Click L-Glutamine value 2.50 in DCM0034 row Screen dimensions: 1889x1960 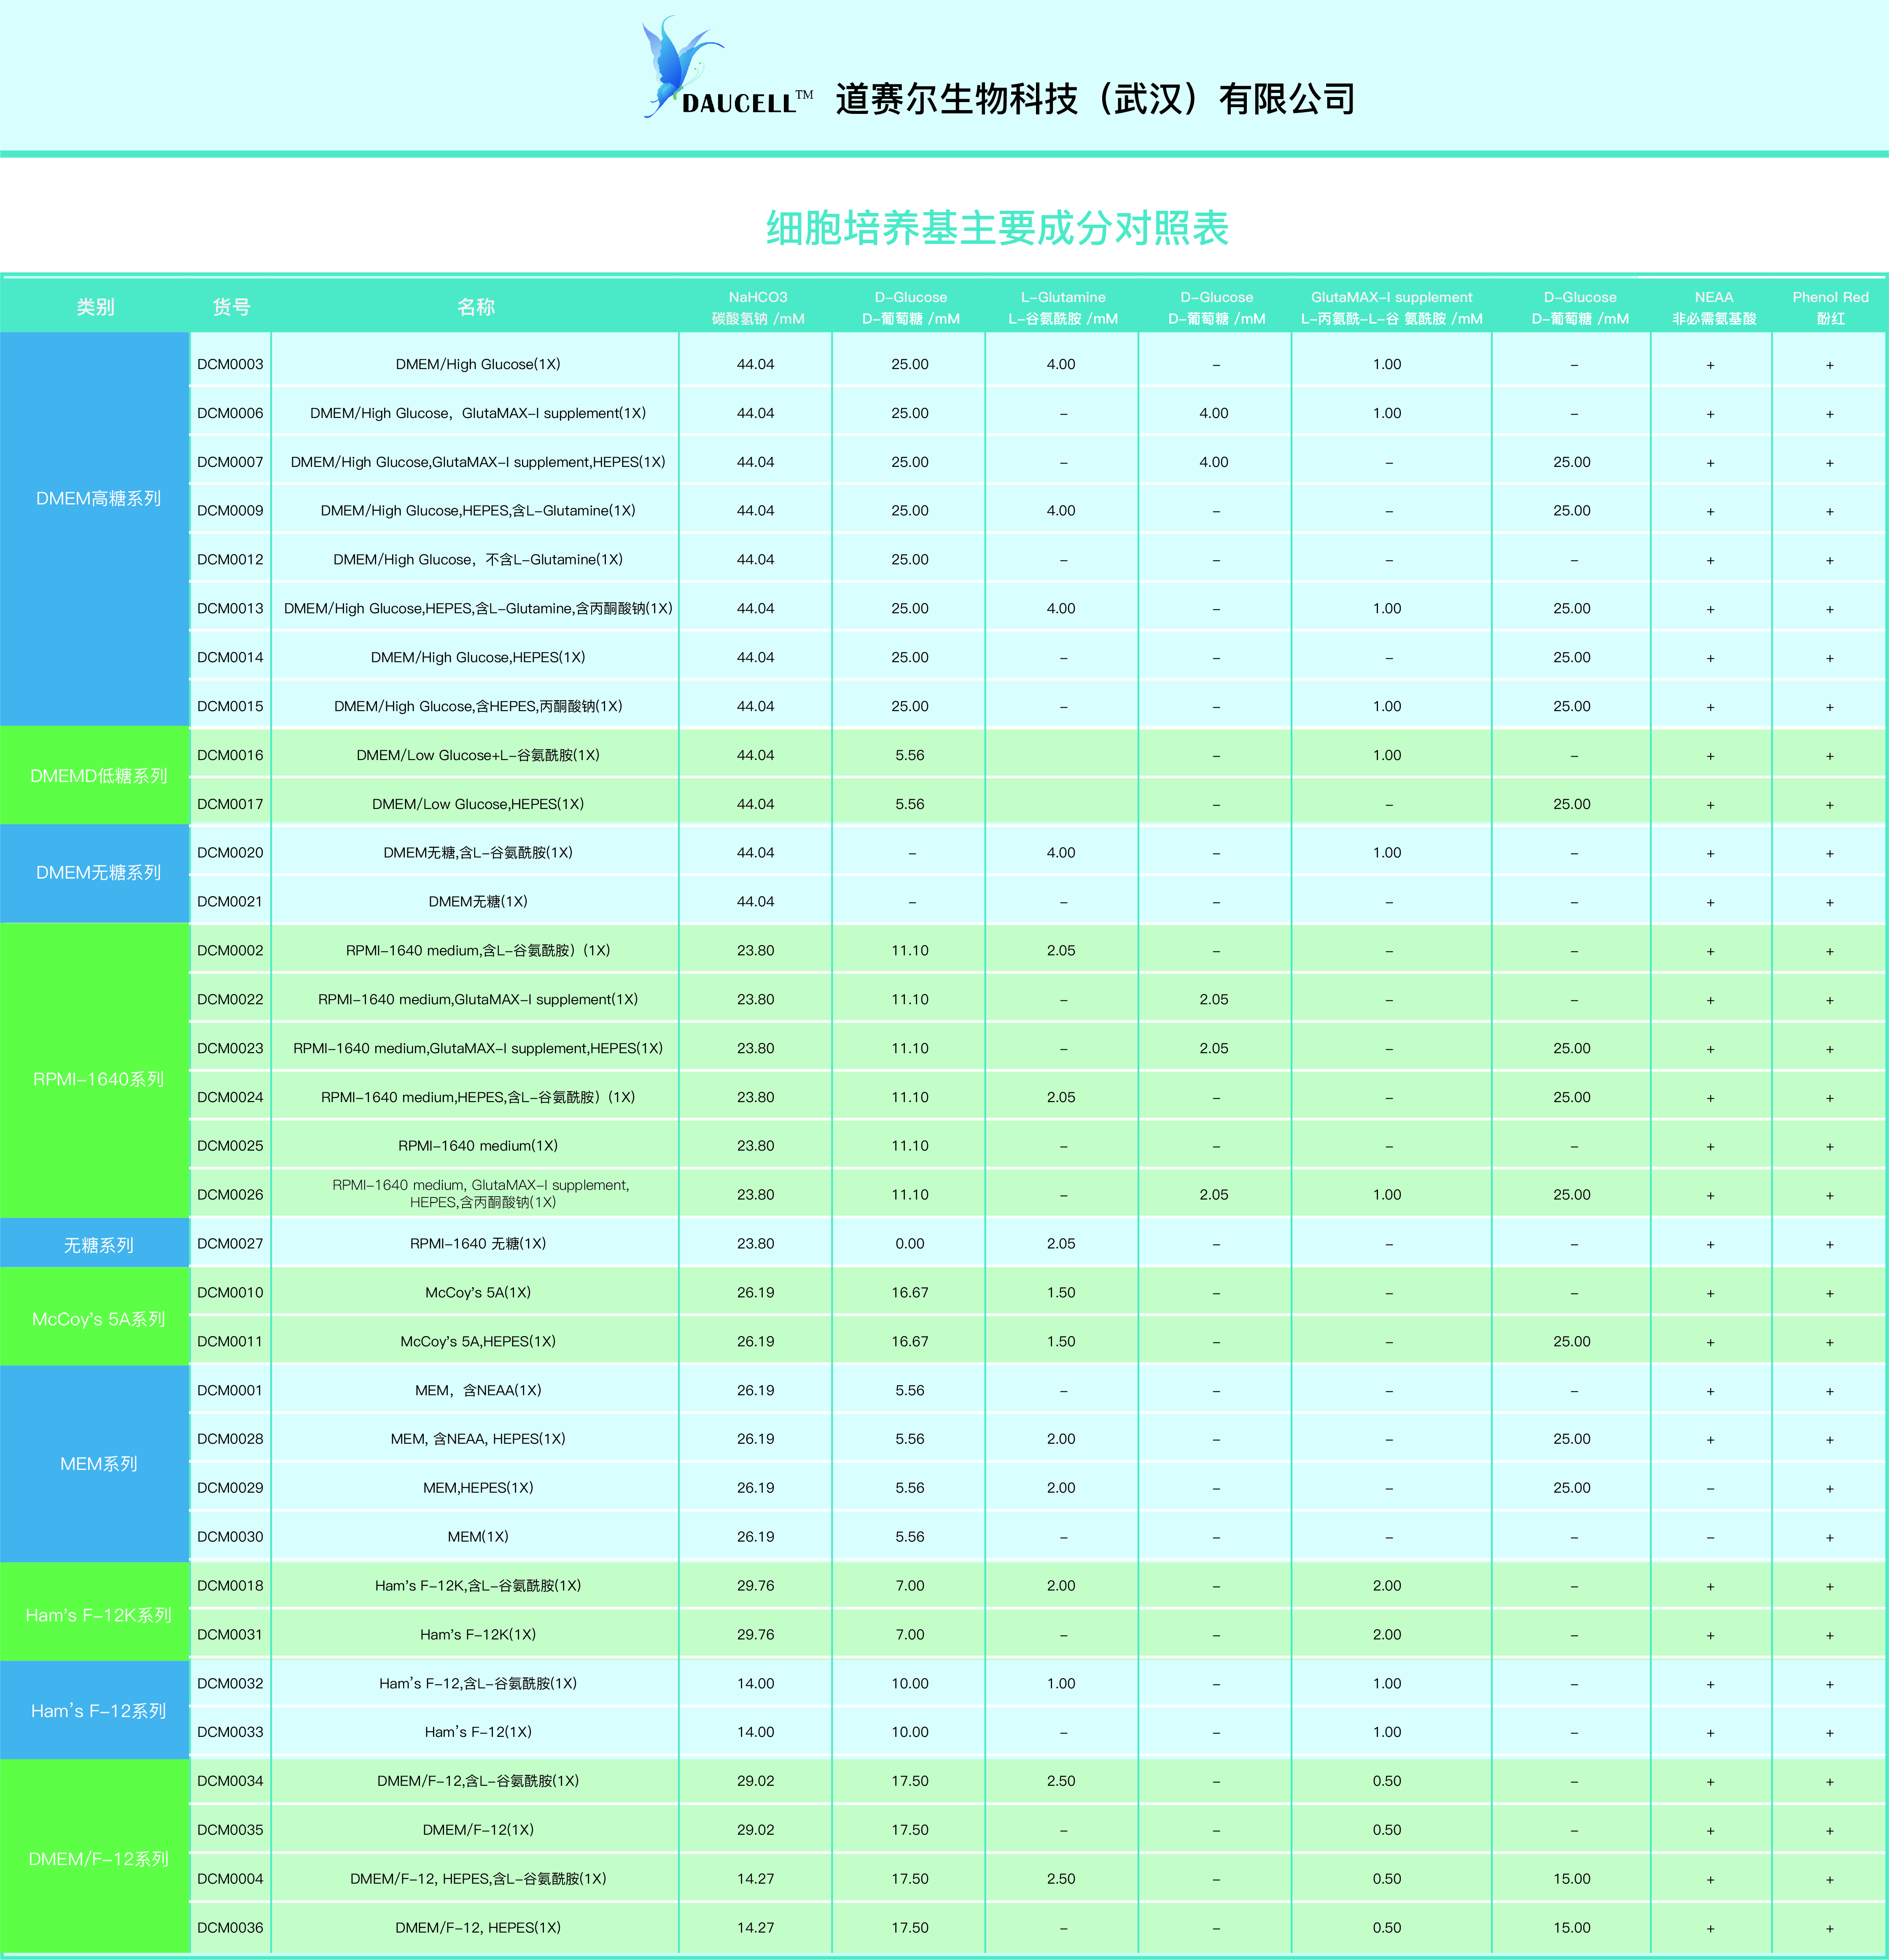[1061, 1781]
